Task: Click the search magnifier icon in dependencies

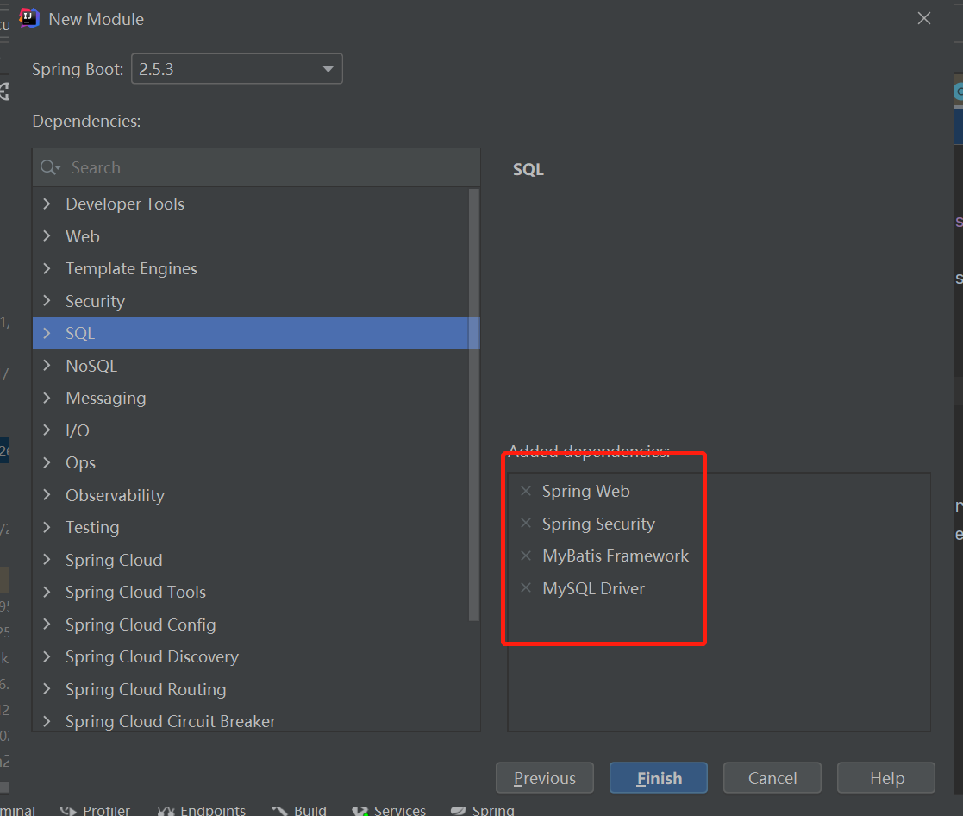Action: tap(50, 167)
